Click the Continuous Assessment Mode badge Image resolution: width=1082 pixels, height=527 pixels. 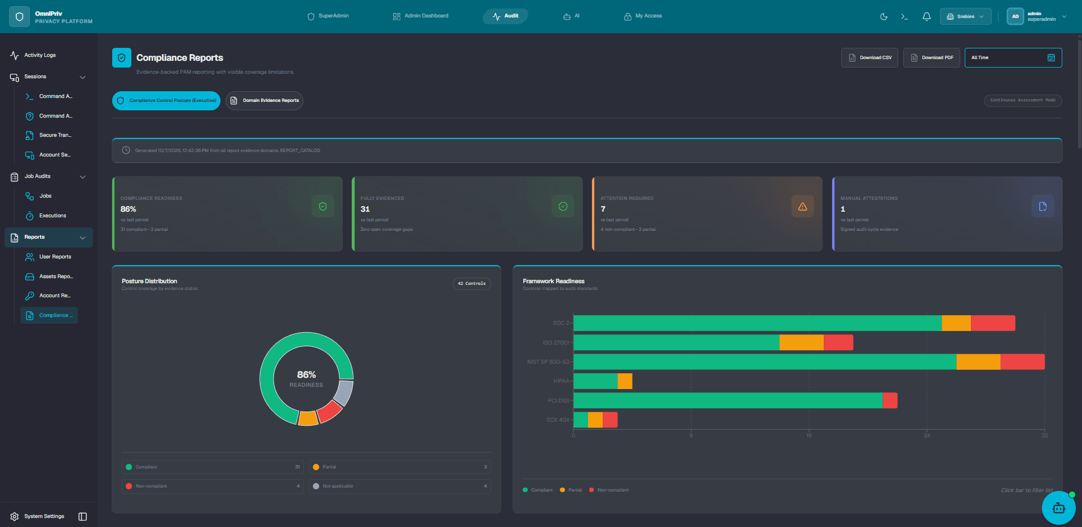coord(1023,100)
